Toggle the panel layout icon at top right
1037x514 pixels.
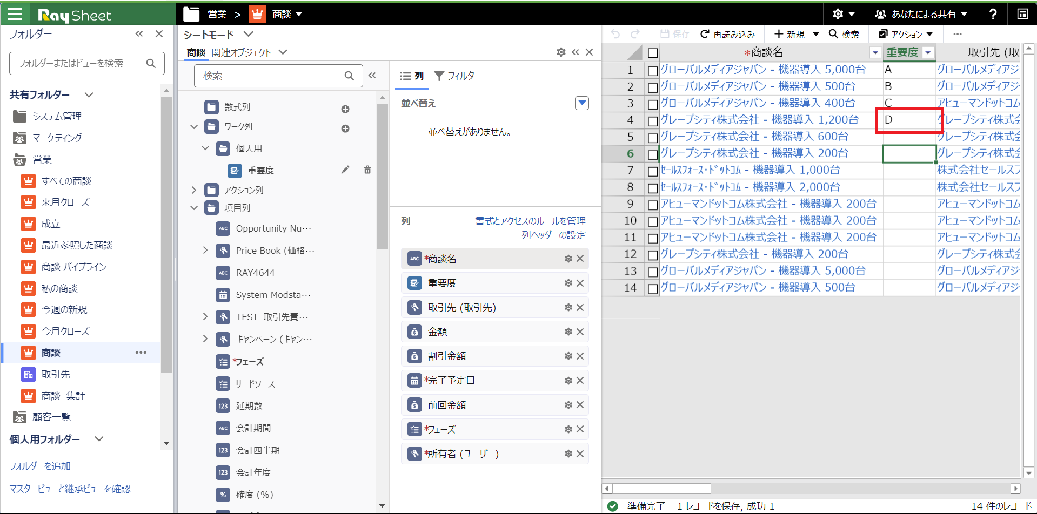[x=1022, y=14]
